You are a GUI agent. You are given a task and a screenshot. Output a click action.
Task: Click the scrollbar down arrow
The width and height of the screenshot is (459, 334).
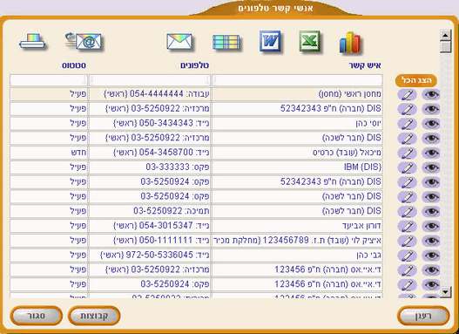[446, 291]
